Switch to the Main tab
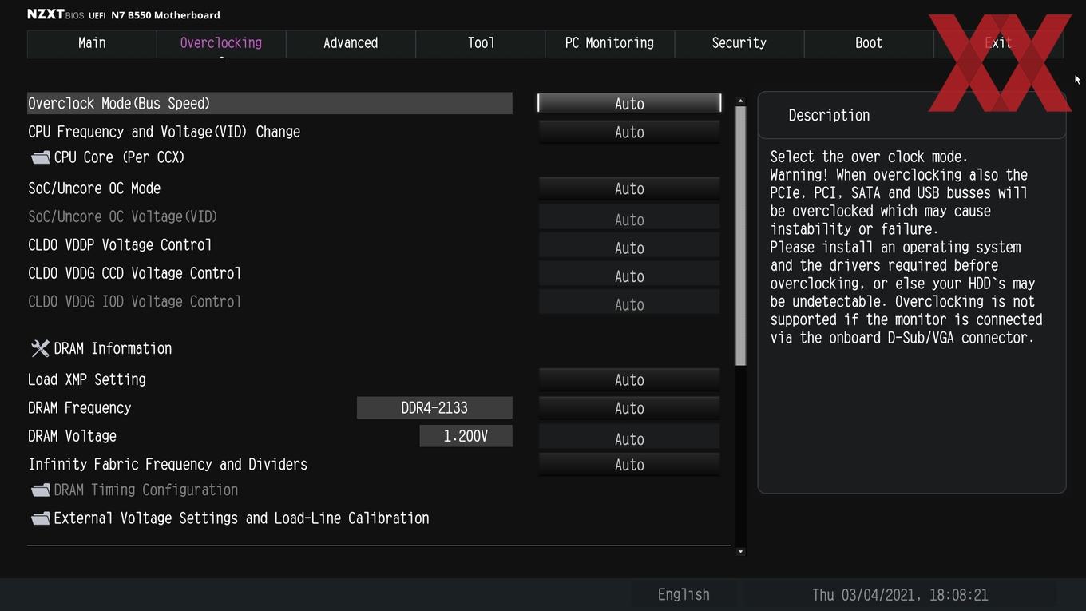The image size is (1086, 611). coord(92,43)
